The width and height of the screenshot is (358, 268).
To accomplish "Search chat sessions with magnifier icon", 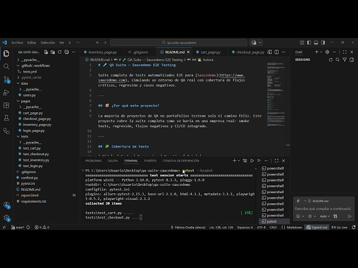I will pos(337,60).
